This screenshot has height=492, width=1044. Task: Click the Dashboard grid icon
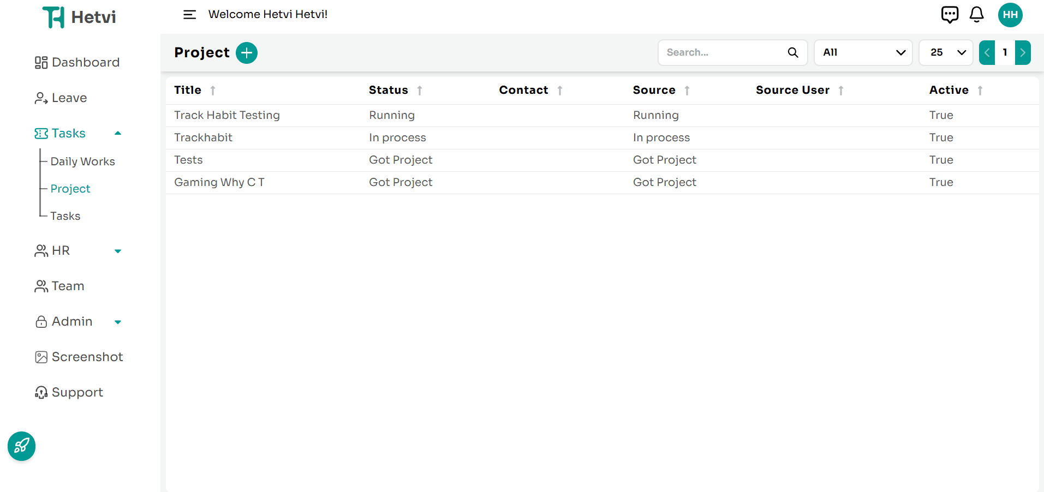point(41,63)
